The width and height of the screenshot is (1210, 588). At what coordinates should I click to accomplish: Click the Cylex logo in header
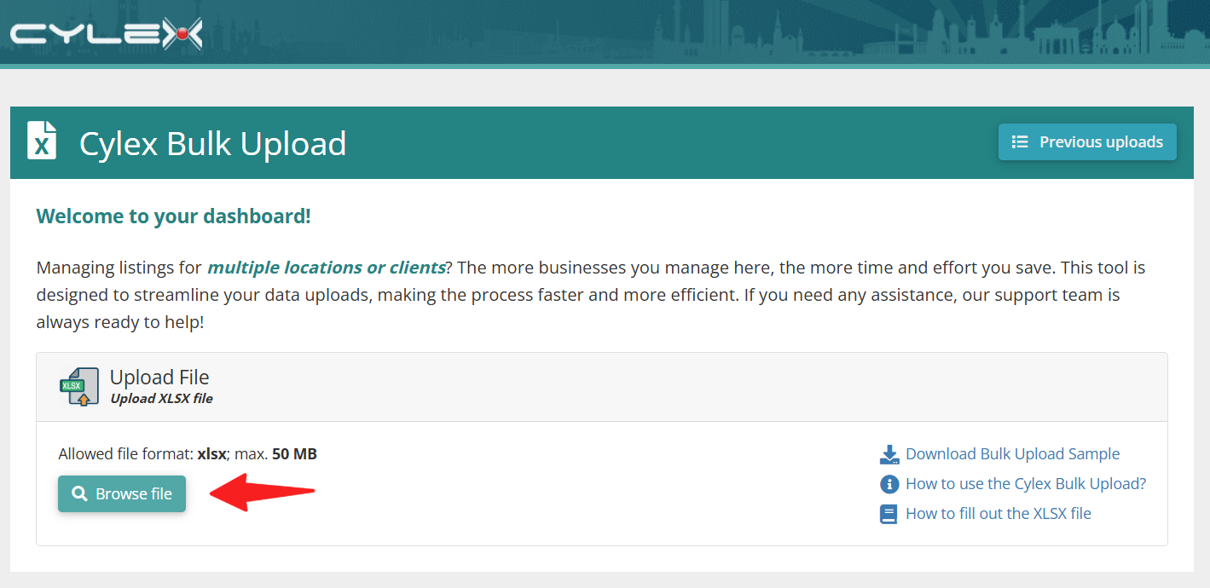click(107, 33)
